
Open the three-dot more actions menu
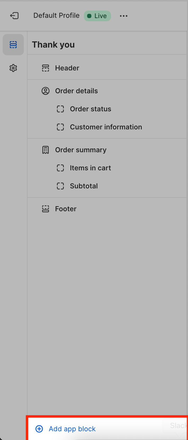124,16
